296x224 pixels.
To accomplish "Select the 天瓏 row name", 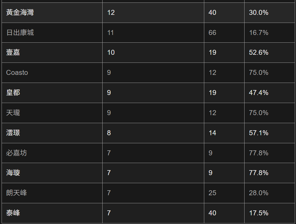I will (x=13, y=113).
